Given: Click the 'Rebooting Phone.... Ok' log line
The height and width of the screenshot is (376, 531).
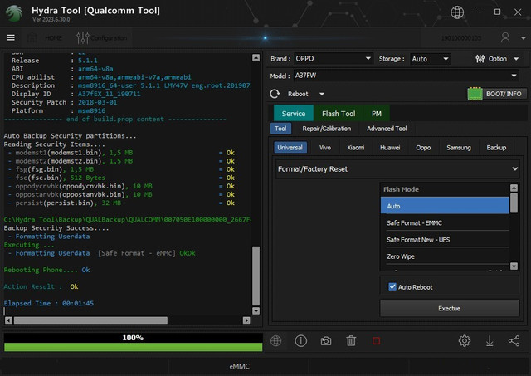Looking at the screenshot, I should click(x=46, y=270).
